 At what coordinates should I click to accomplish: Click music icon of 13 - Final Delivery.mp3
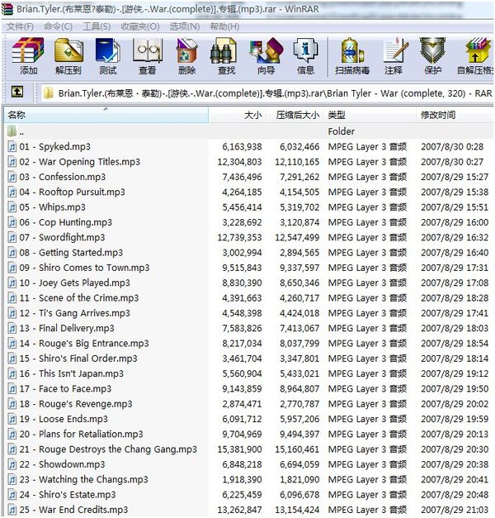pyautogui.click(x=12, y=328)
